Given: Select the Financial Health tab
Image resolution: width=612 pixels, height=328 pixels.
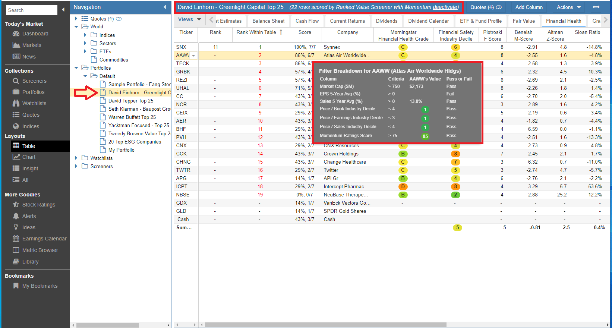Looking at the screenshot, I should pyautogui.click(x=564, y=21).
